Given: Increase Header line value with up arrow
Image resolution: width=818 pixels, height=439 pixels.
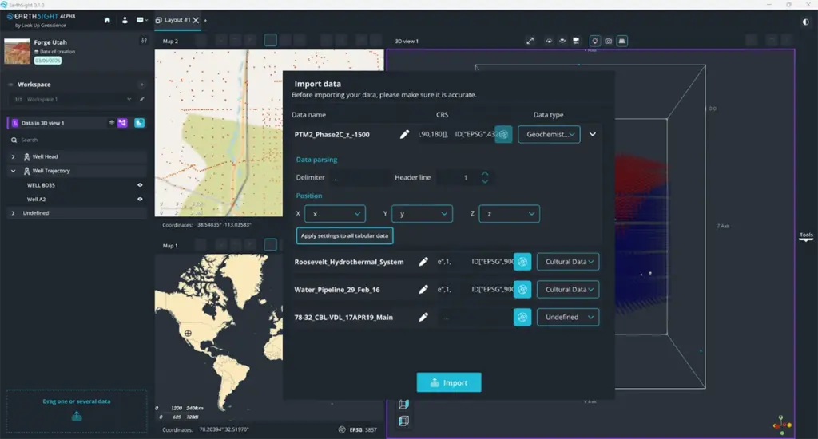Looking at the screenshot, I should [485, 174].
